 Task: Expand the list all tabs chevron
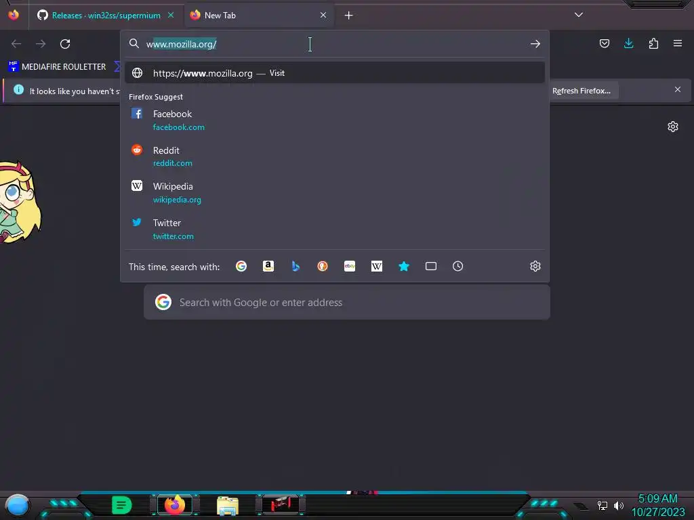(x=579, y=15)
